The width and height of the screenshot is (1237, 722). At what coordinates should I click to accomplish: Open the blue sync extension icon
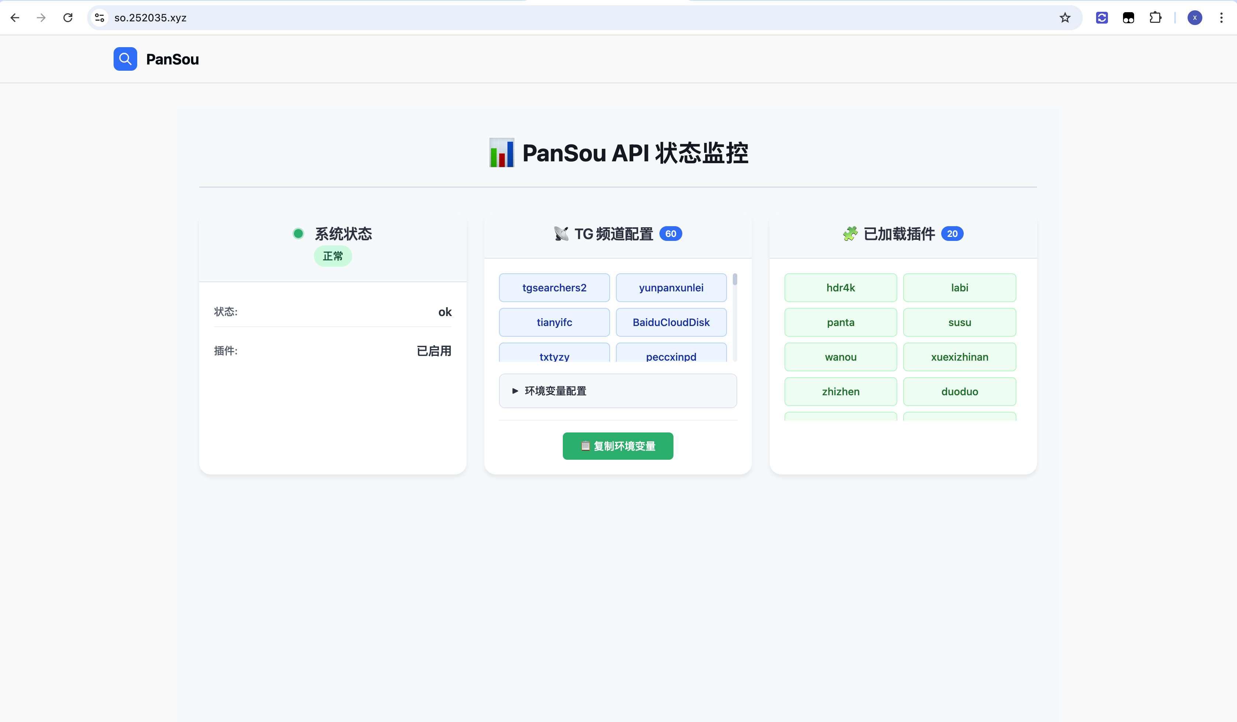[x=1102, y=18]
